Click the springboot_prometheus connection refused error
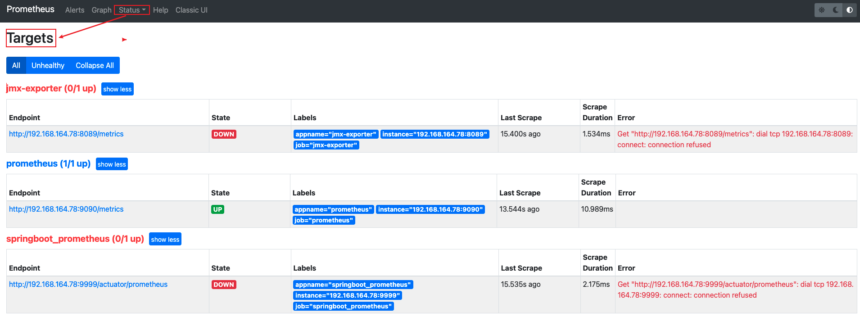This screenshot has width=860, height=317. pos(735,290)
